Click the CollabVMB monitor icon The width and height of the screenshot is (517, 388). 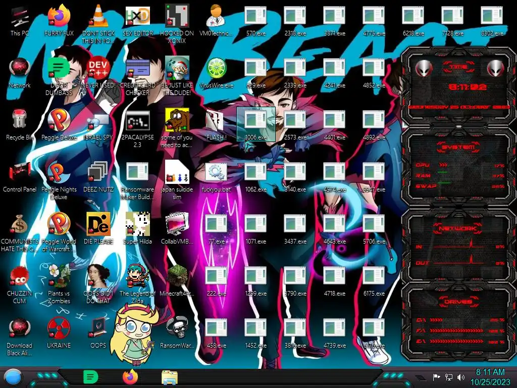177,229
